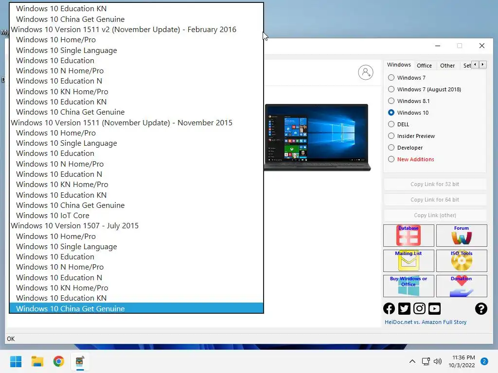Viewport: 498px width, 373px height.
Task: Open the network tray icon
Action: [x=426, y=361]
